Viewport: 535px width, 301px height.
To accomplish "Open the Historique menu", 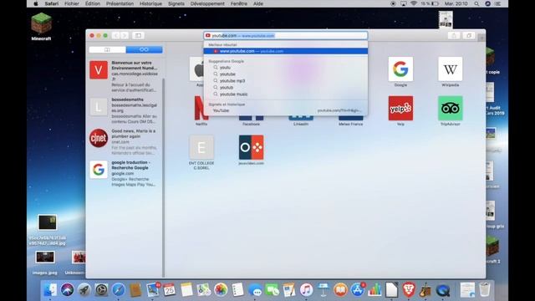I will [x=150, y=3].
